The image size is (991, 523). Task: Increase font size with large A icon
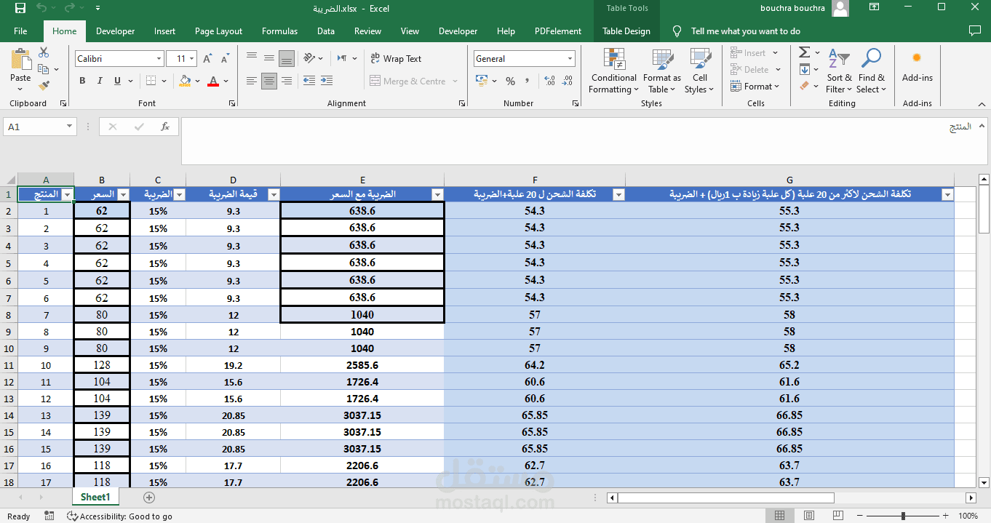click(207, 59)
